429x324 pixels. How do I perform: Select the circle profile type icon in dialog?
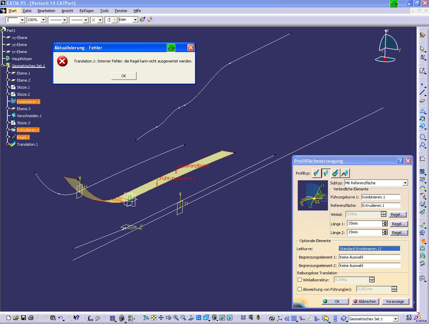click(335, 173)
